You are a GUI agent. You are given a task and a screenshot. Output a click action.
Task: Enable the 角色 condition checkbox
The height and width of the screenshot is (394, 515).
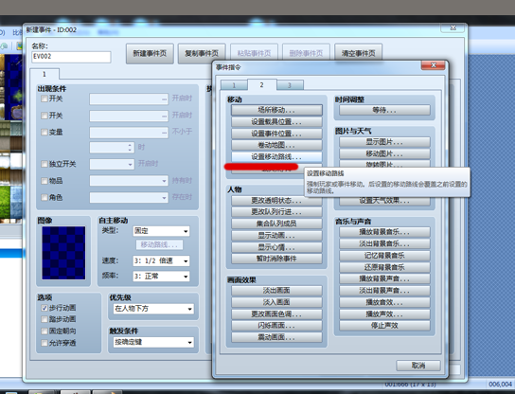click(x=44, y=197)
